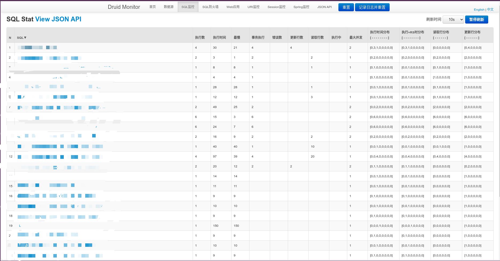Select execution time value 15
Image resolution: width=500 pixels, height=261 pixels.
(x=215, y=117)
